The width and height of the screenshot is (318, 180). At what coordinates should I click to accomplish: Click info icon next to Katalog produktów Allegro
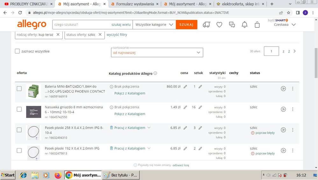pyautogui.click(x=155, y=73)
